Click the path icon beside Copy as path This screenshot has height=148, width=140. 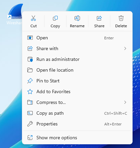pyautogui.click(x=30, y=113)
